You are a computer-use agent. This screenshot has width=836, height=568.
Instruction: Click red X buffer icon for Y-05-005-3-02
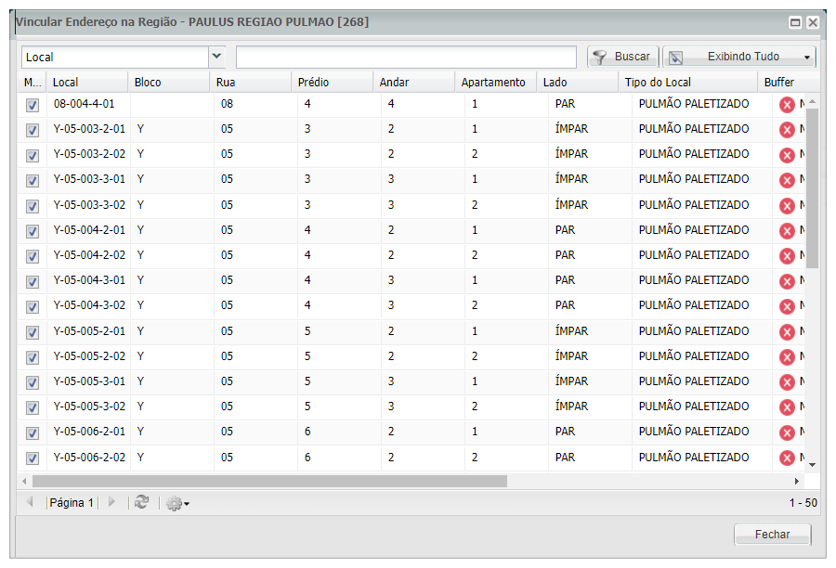pos(787,407)
